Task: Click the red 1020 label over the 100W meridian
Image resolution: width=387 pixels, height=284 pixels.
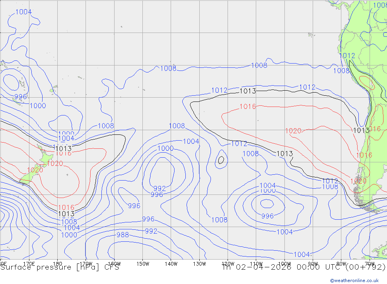Action: point(293,131)
